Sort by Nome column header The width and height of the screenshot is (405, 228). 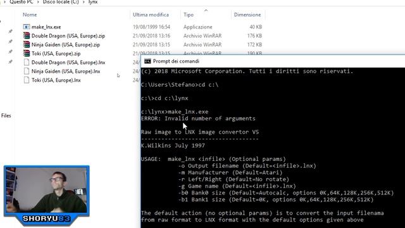(30, 15)
